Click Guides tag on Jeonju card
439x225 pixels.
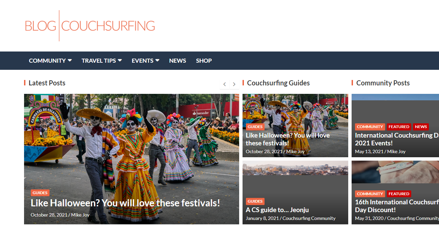[255, 201]
